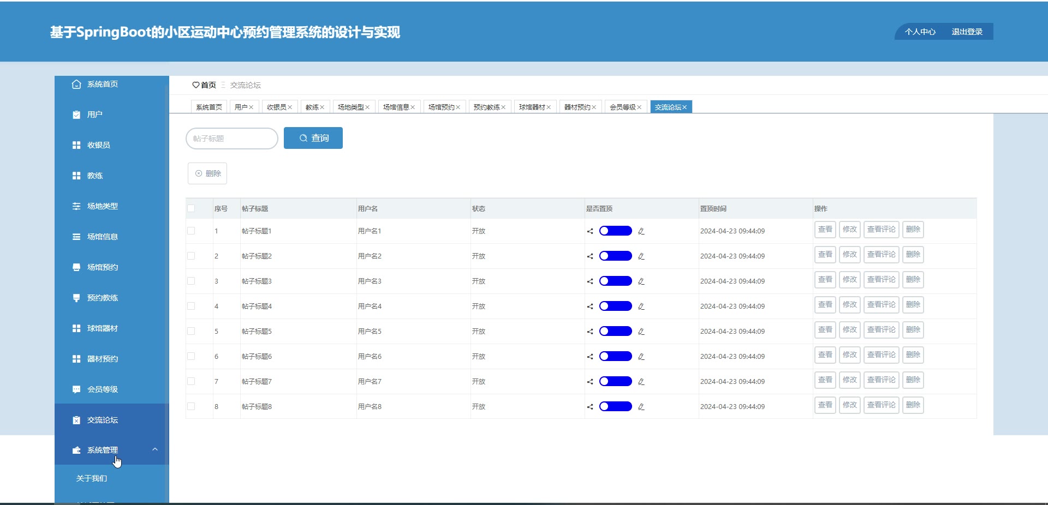Close the 场馆信息 tab with its X

(413, 107)
